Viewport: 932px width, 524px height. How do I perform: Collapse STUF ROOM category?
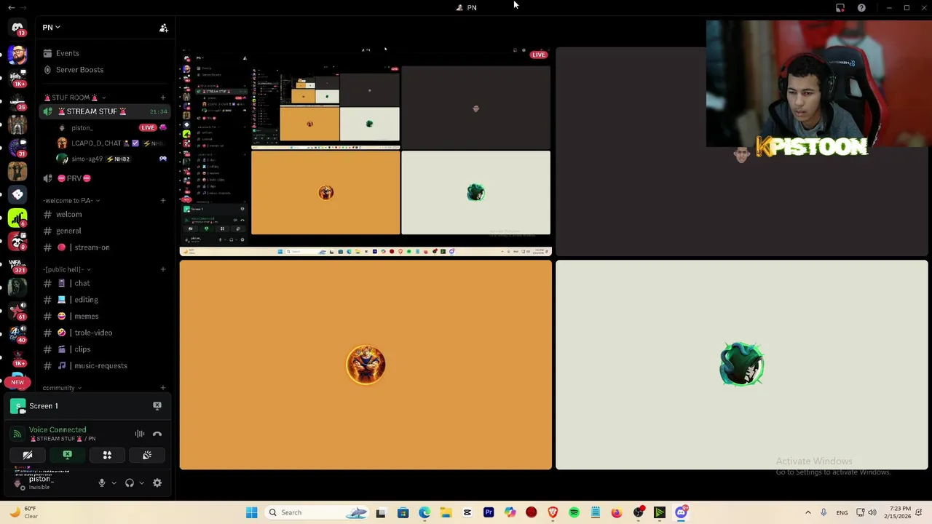74,98
